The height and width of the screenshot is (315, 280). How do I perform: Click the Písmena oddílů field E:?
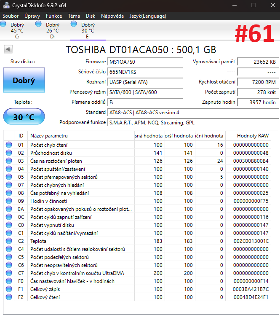point(145,102)
